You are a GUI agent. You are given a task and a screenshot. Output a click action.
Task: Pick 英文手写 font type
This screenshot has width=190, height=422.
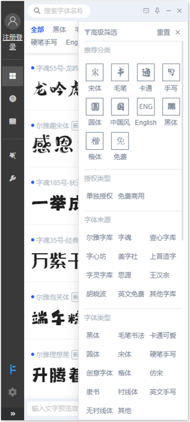tap(163, 392)
